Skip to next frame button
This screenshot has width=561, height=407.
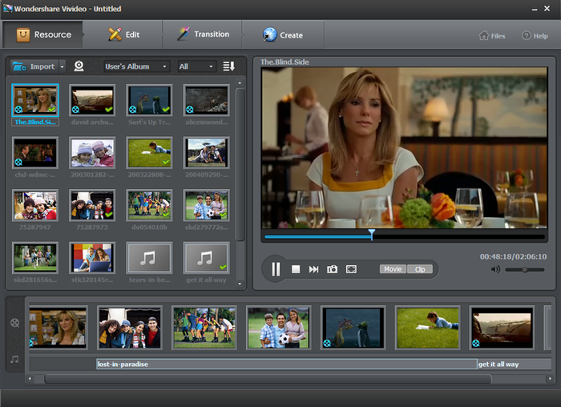pyautogui.click(x=313, y=269)
